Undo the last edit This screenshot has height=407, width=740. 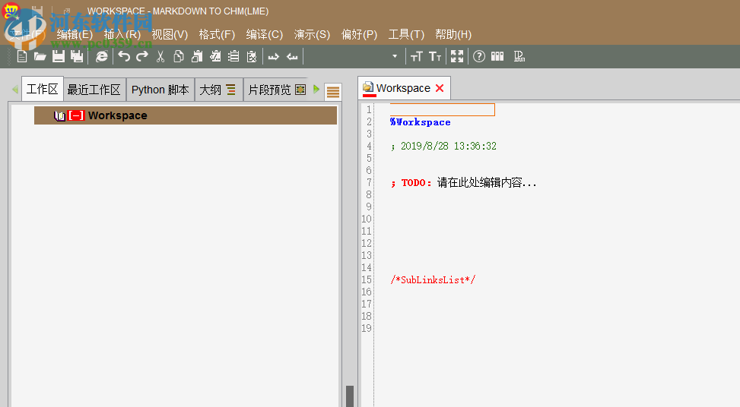(x=124, y=56)
